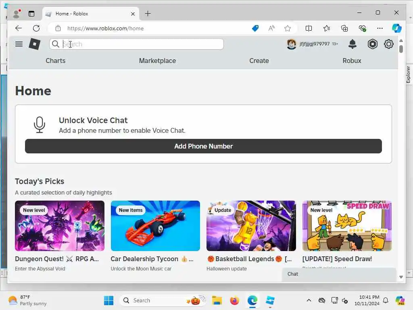This screenshot has width=413, height=310.
Task: Click the jfjfjjjgj979797 avatar picture
Action: pos(292,44)
